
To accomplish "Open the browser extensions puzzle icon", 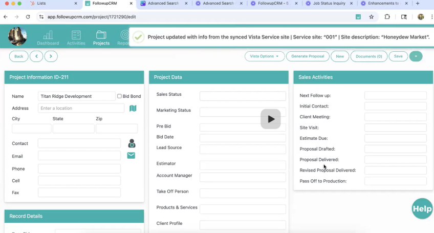I will 387,17.
